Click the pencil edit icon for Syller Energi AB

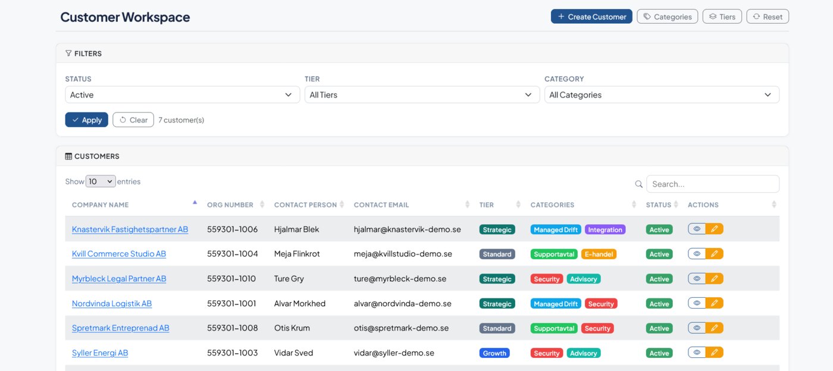click(715, 352)
